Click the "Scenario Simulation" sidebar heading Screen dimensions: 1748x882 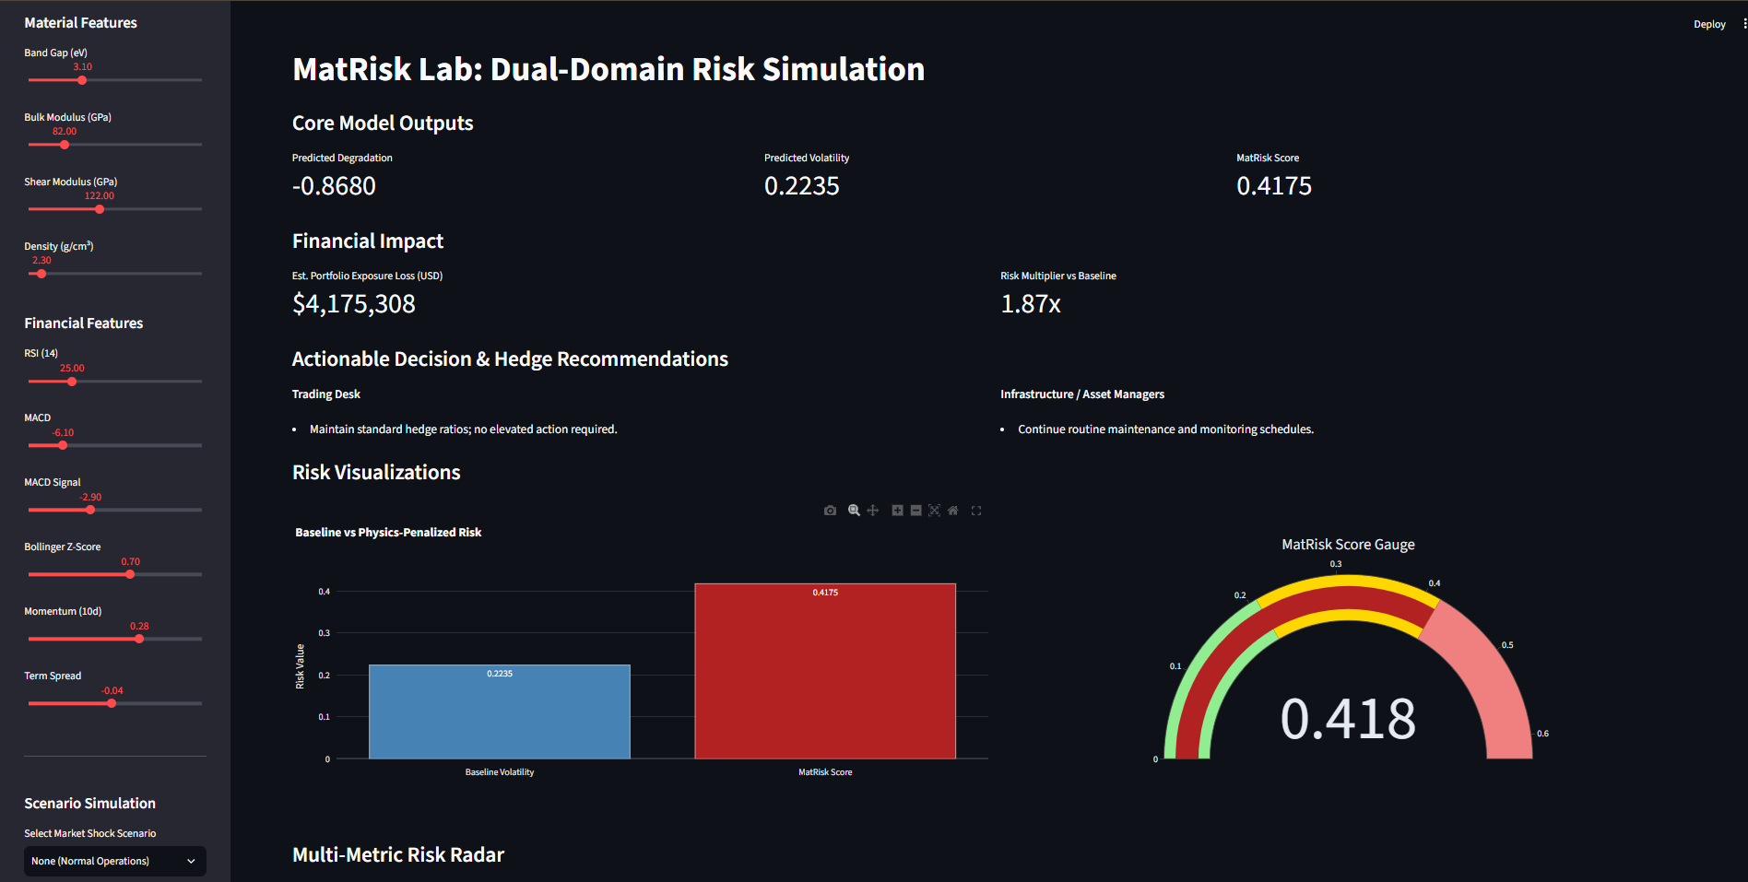90,804
